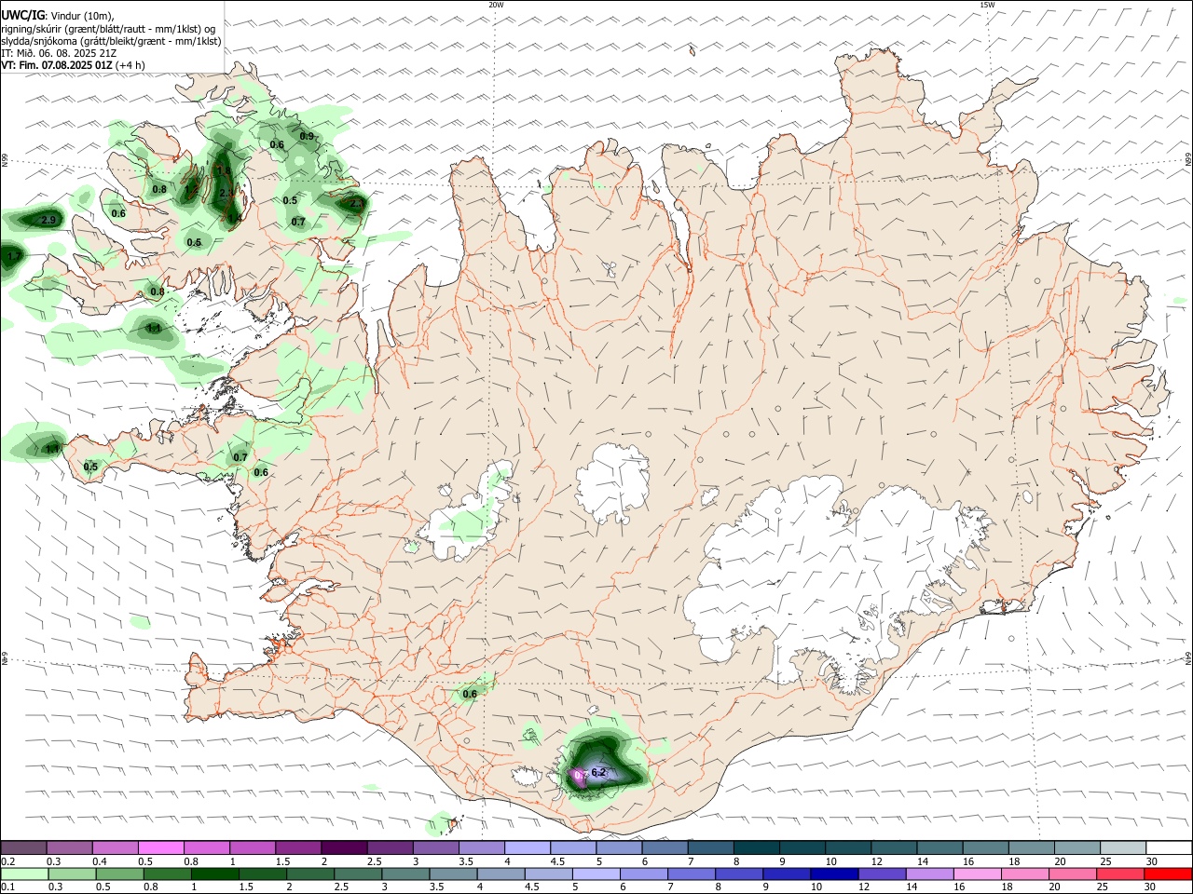The image size is (1193, 894).
Task: Click the 20W longitude label
Action: pyautogui.click(x=496, y=5)
